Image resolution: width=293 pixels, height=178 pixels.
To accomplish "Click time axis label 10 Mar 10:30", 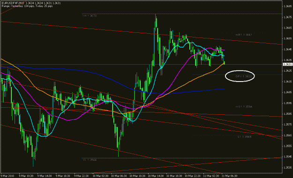I will [137, 176].
